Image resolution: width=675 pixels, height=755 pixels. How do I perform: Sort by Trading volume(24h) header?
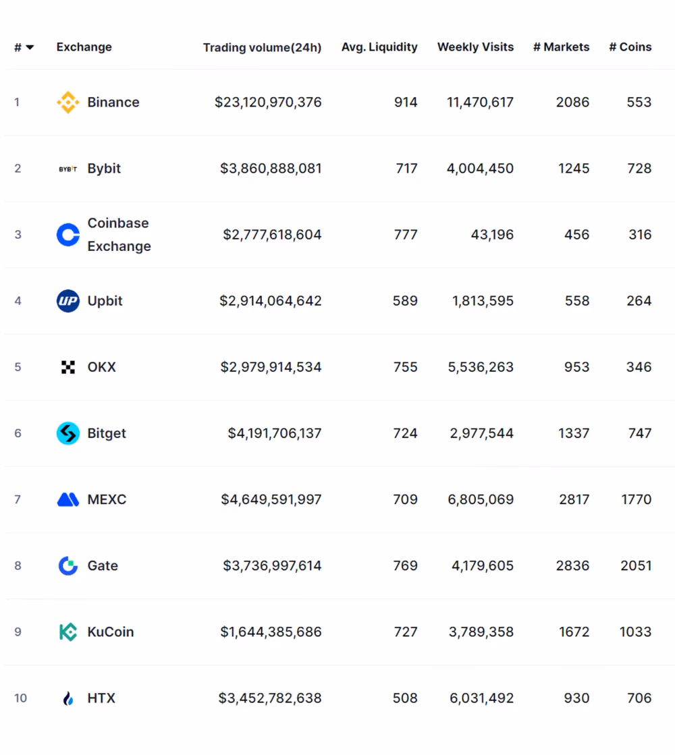[x=262, y=47]
